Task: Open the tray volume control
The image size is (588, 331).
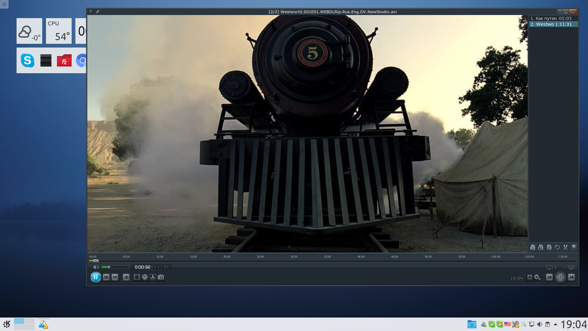Action: [x=540, y=324]
